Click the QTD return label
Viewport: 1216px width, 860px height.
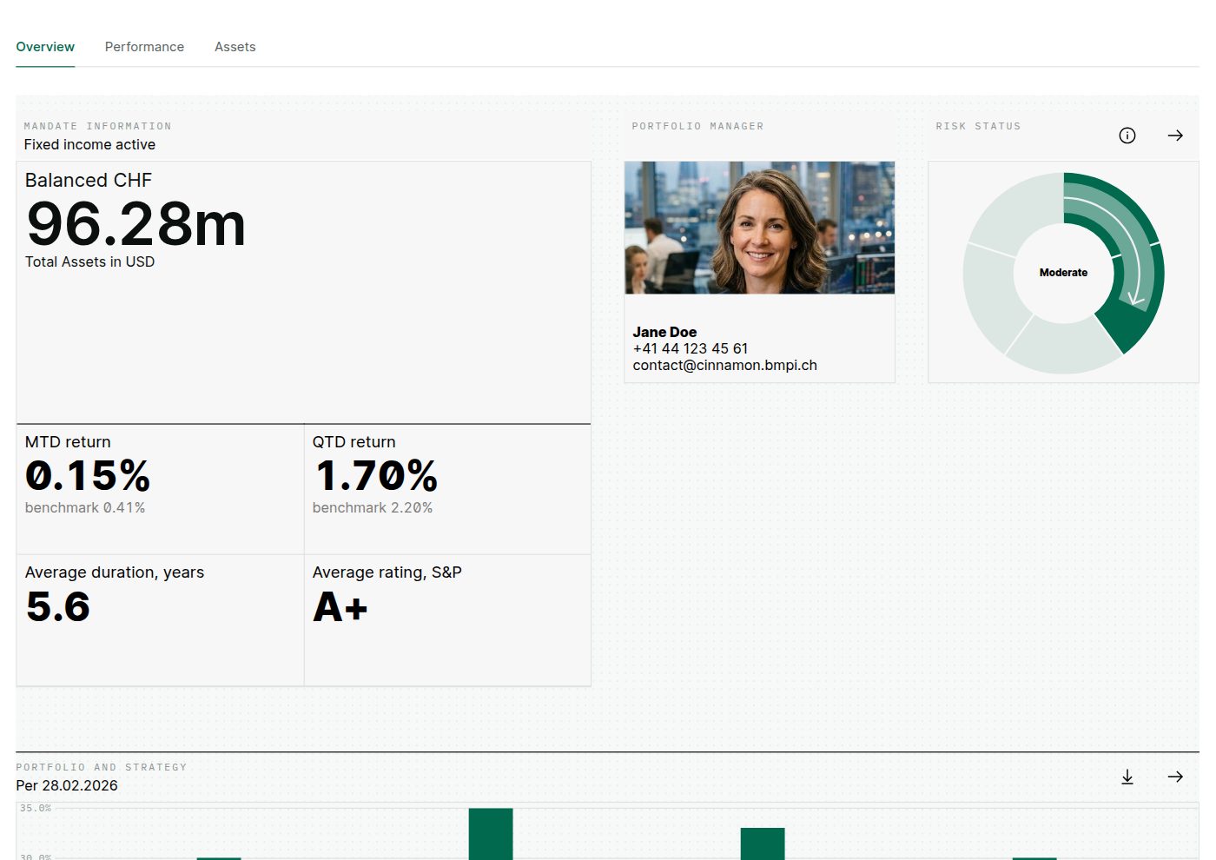tap(354, 442)
